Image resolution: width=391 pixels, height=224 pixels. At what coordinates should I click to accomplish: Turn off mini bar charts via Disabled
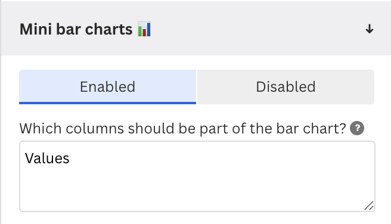[286, 87]
